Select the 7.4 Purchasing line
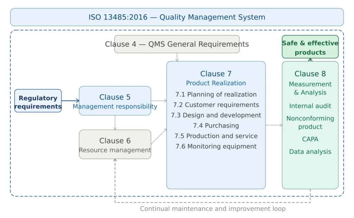Image resolution: width=354 pixels, height=218 pixels. [216, 126]
